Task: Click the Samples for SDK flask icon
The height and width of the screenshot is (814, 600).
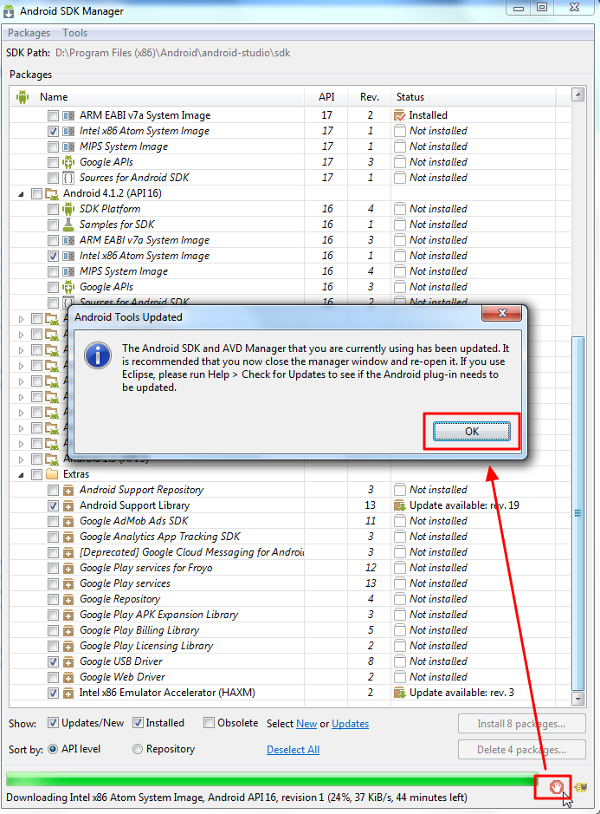Action: pos(68,225)
